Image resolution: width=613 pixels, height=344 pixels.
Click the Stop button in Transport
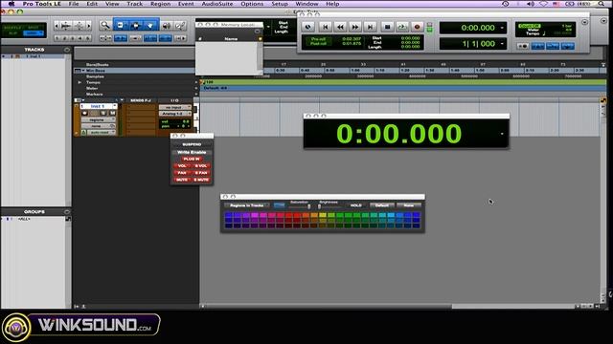point(387,27)
